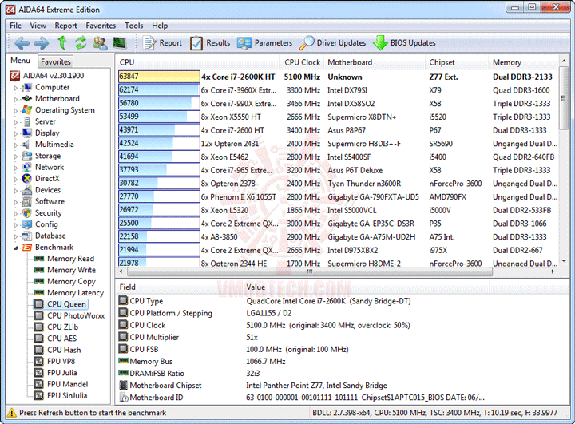575x424 pixels.
Task: Collapse the Benchmark tree node
Action: point(15,248)
